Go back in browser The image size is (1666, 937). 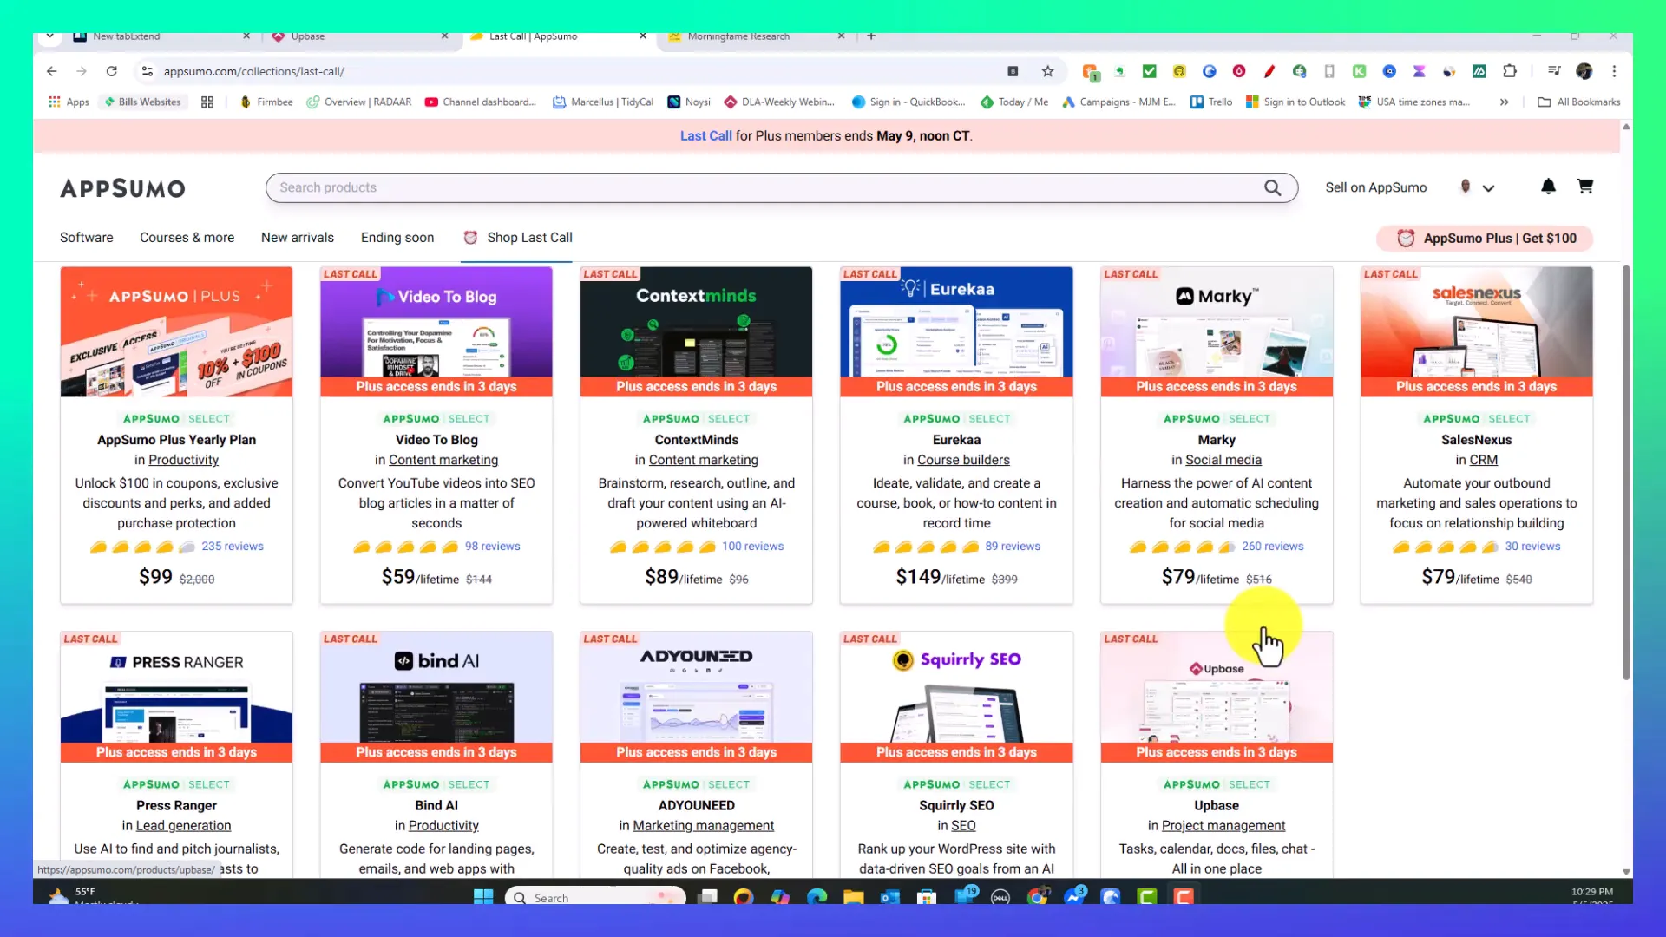[x=52, y=71]
